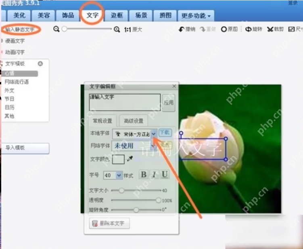This screenshot has width=303, height=249.
Task: Open the 饰品 tab
Action: 68,15
